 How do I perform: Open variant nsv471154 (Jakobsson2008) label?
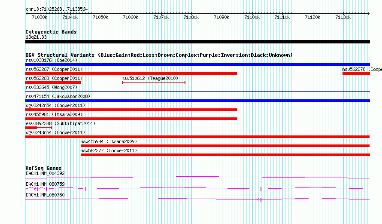coord(58,96)
